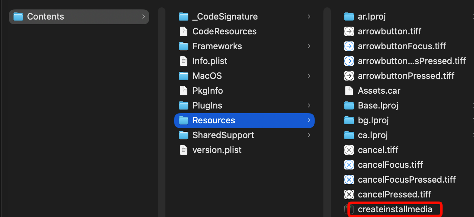
Task: Select the Resources folder
Action: tap(213, 120)
